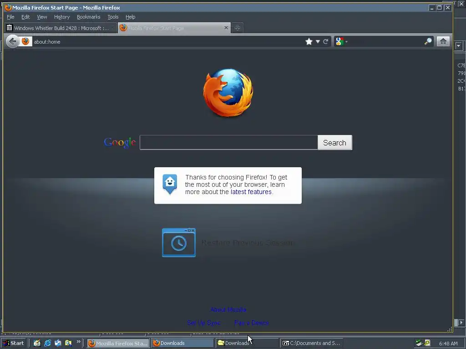Click the large Firefox logo
The image size is (466, 349).
tap(228, 92)
